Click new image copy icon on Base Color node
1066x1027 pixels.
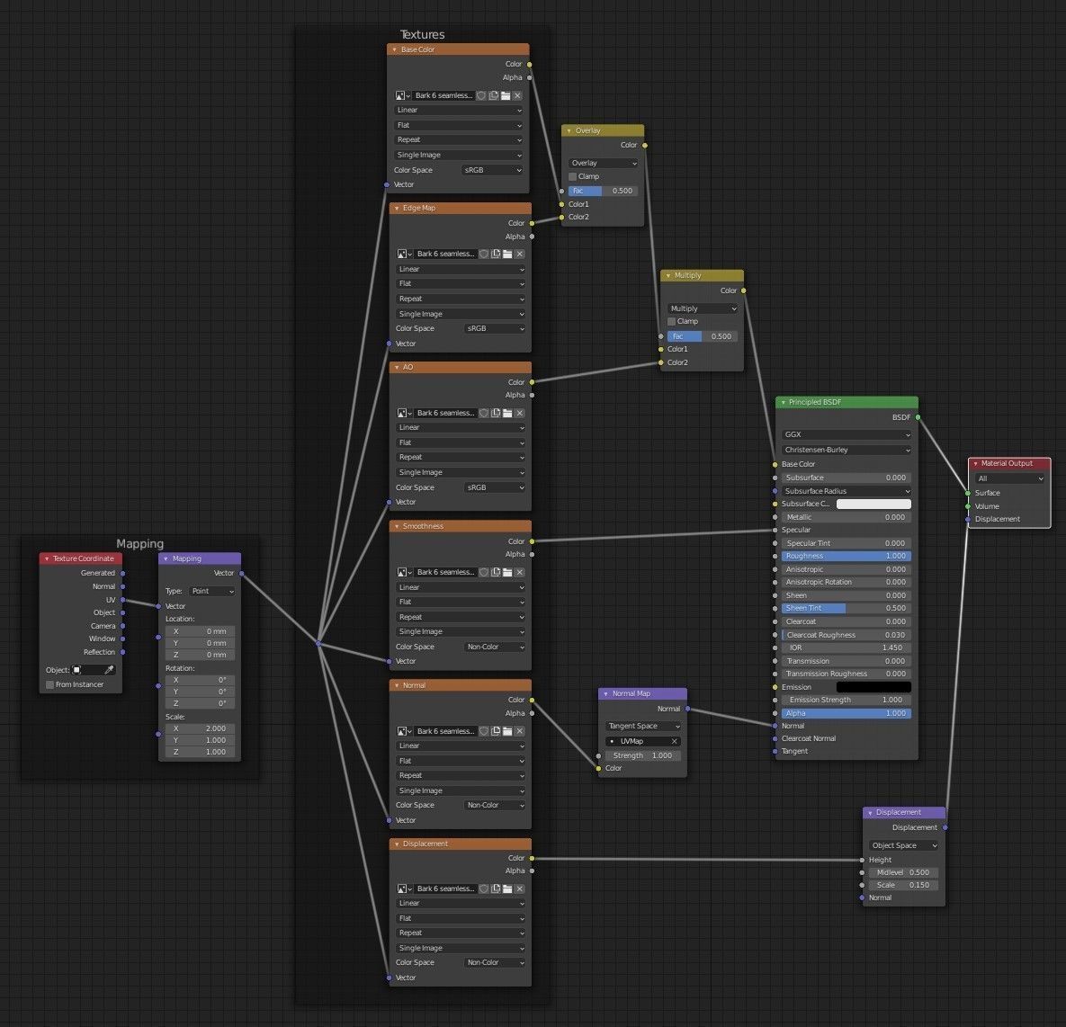(494, 96)
